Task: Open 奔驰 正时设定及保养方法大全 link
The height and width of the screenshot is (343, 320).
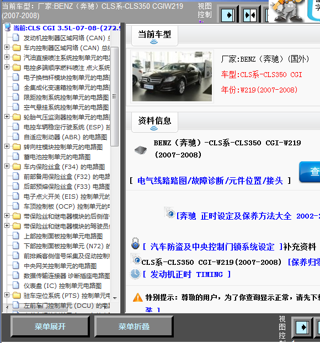Action: pos(248,216)
